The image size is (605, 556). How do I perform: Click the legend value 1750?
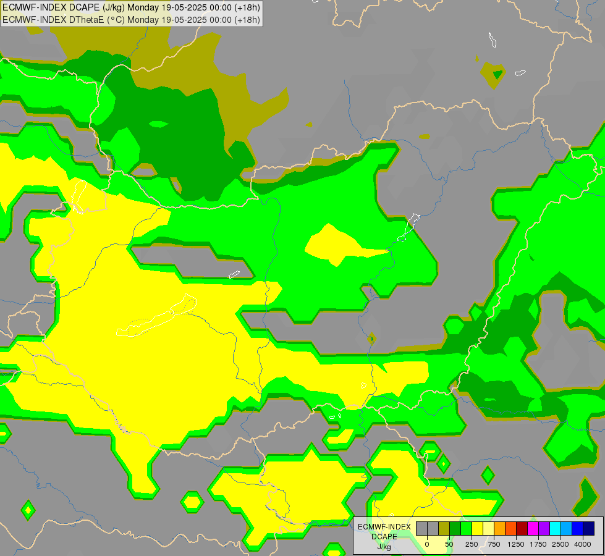538,544
